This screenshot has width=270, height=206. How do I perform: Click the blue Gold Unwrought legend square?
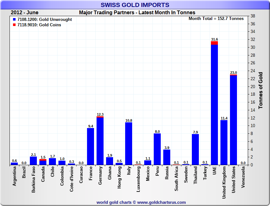point(14,20)
